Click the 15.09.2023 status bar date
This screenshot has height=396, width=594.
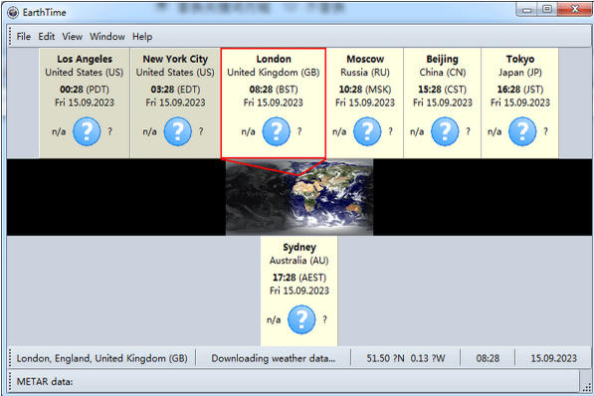(x=553, y=358)
